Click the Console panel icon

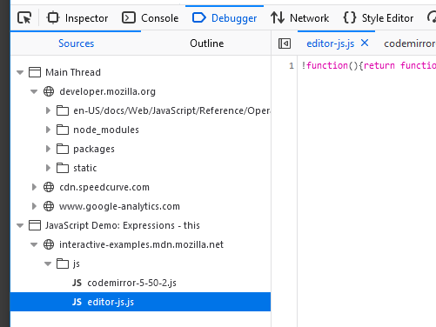pos(129,17)
